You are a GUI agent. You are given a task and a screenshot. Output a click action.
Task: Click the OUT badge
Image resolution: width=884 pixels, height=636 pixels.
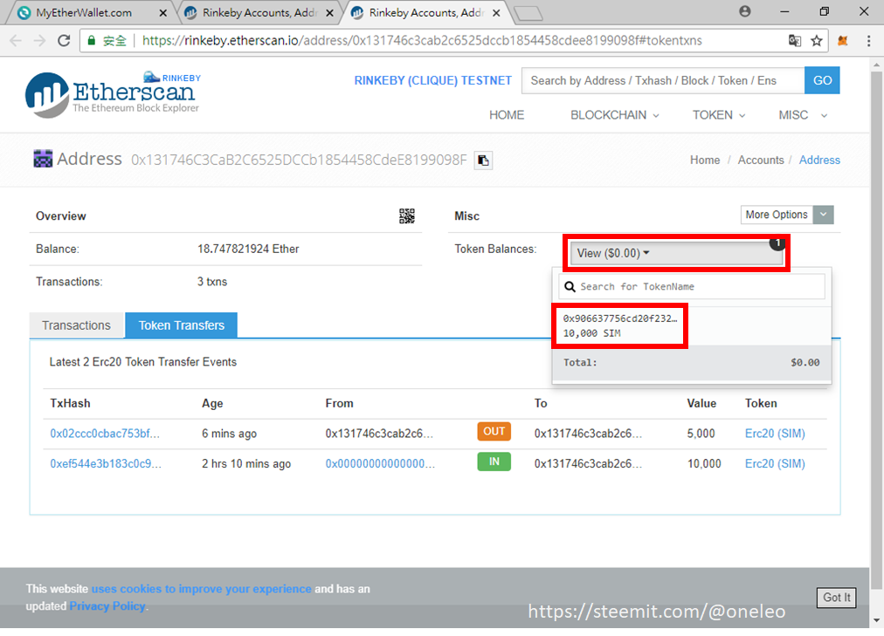point(494,432)
